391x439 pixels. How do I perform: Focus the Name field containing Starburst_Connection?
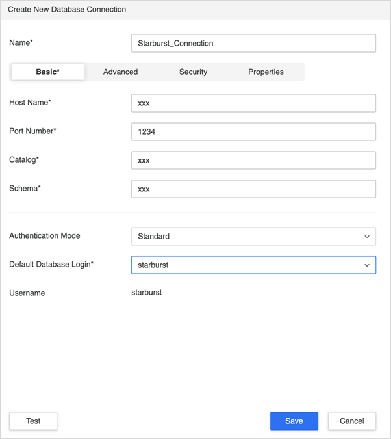click(x=253, y=43)
